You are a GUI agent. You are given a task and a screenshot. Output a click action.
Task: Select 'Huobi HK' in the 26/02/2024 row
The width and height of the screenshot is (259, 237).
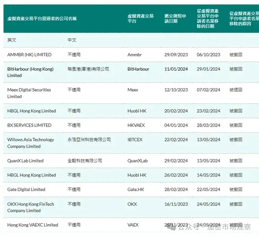tap(137, 175)
